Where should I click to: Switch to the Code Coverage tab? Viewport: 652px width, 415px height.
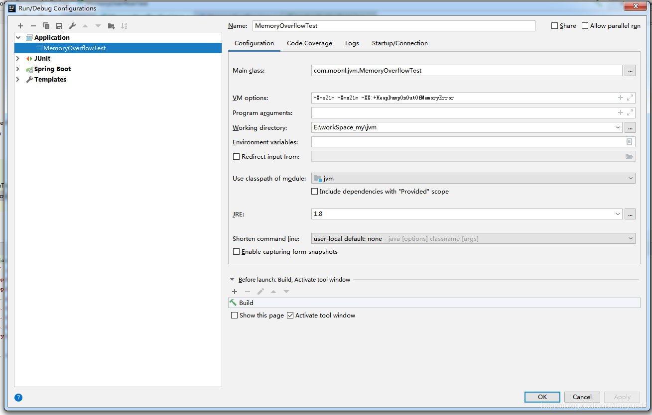(x=309, y=43)
